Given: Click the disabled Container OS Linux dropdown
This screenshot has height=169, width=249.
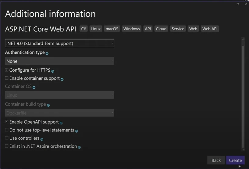Looking at the screenshot, I should click(59, 95).
